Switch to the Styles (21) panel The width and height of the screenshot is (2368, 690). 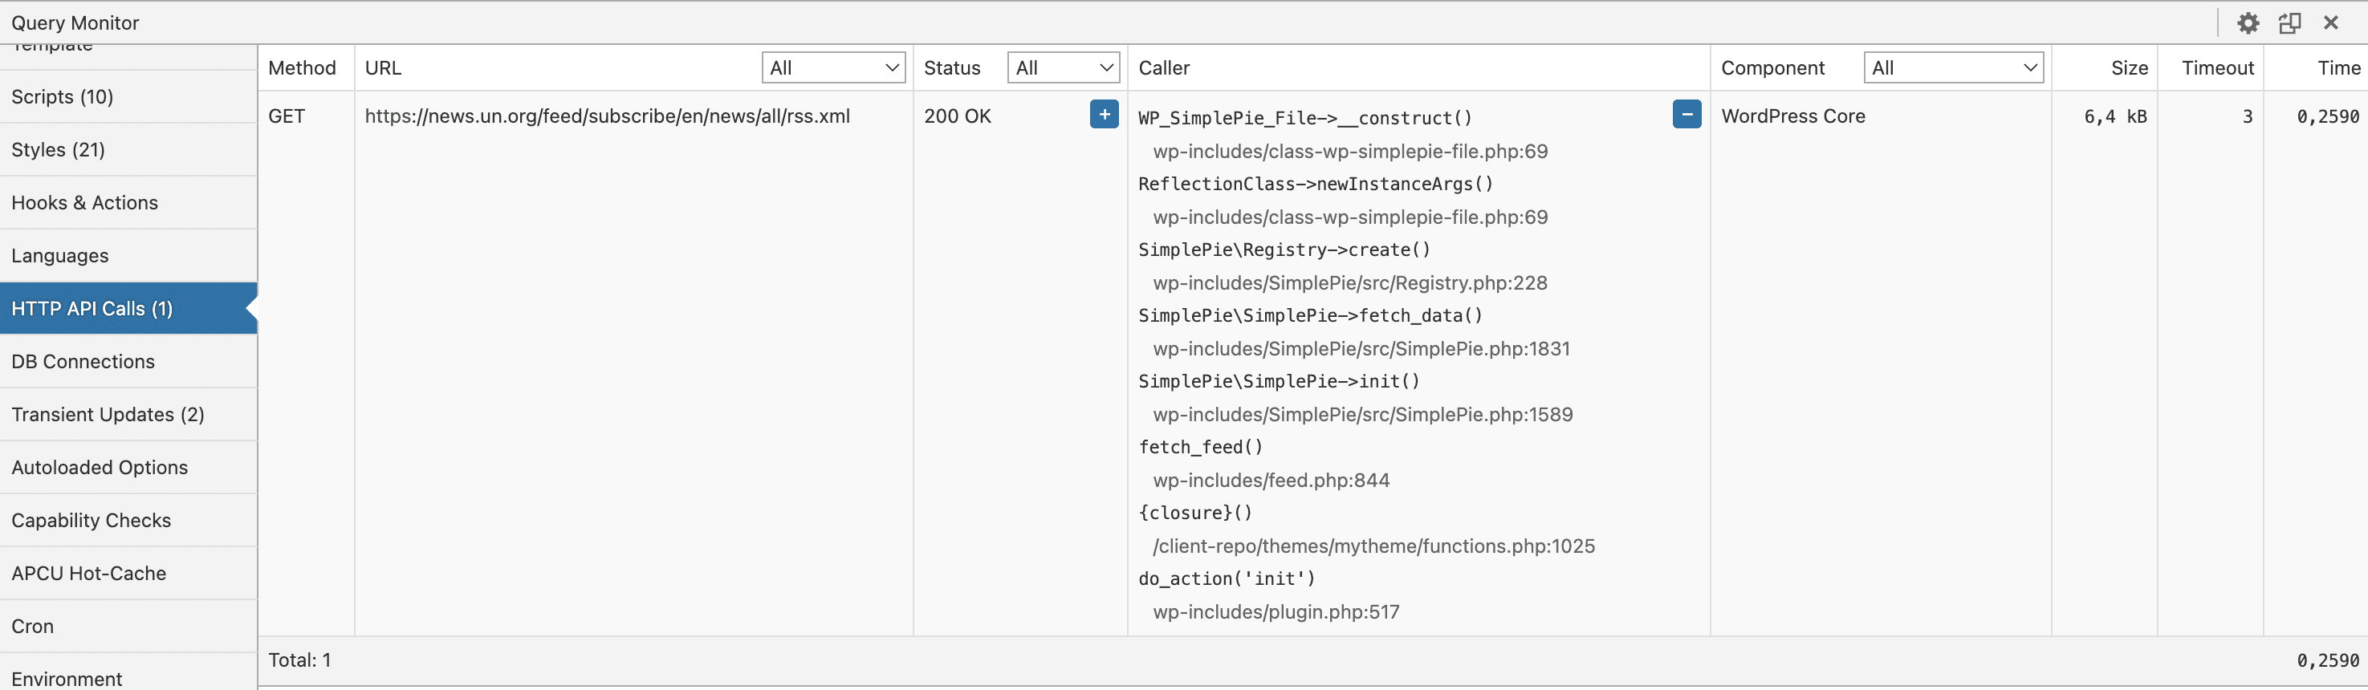[x=58, y=150]
